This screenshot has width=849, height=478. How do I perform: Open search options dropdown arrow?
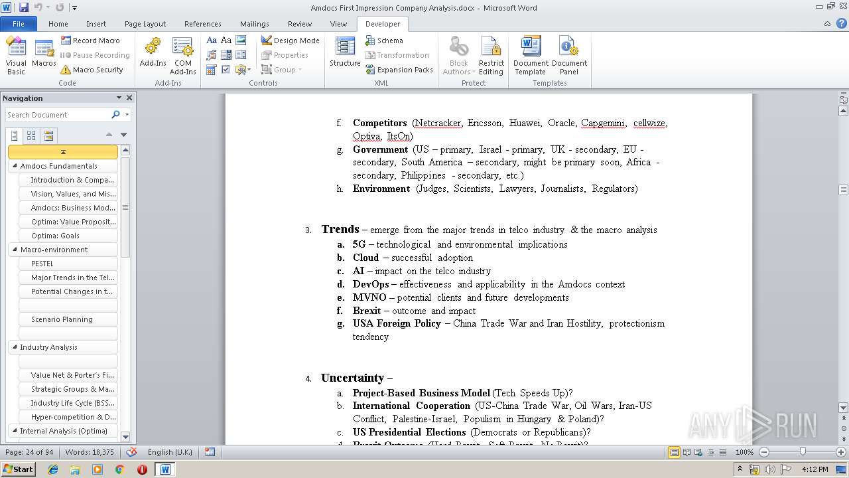pyautogui.click(x=127, y=115)
